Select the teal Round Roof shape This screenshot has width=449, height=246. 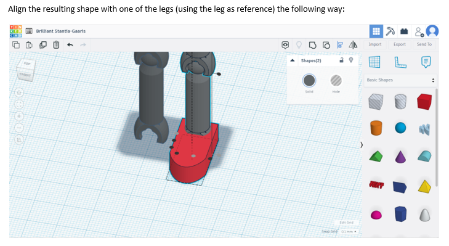(424, 156)
